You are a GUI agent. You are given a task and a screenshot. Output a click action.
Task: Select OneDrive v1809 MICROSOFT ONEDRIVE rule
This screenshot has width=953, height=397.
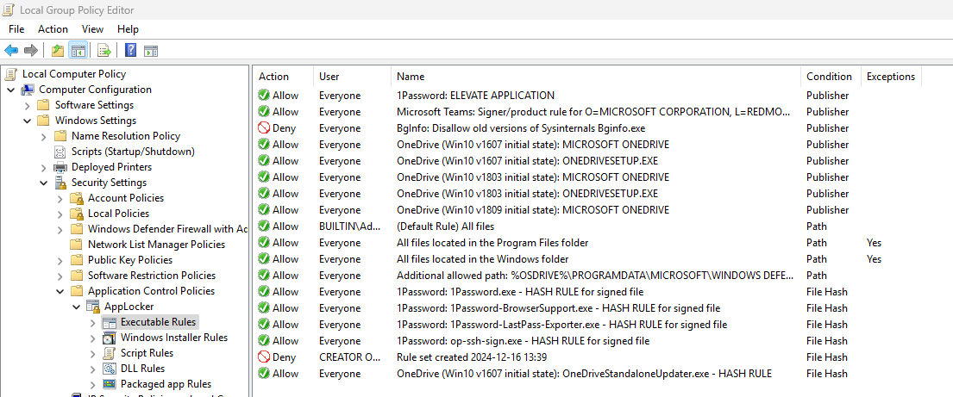click(x=533, y=210)
